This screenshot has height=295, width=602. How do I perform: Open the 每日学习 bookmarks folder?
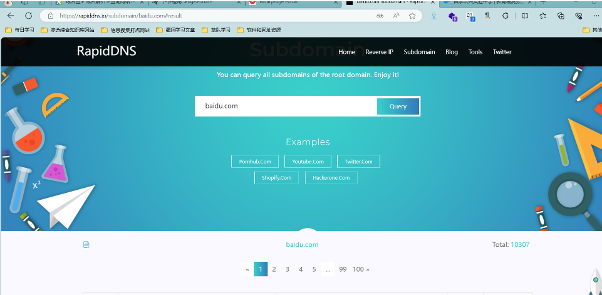coord(19,29)
